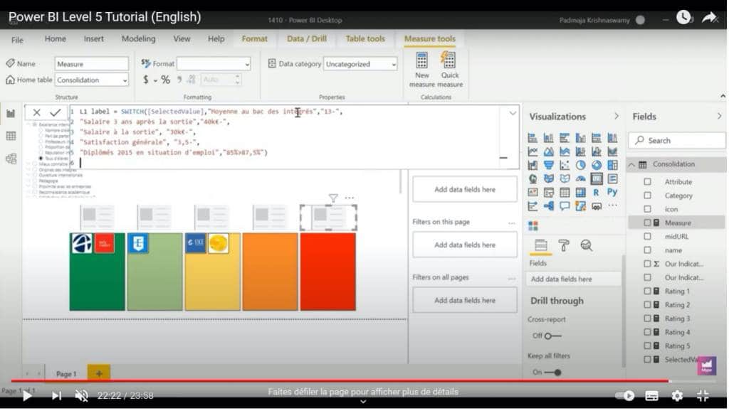Select the clustered column chart visual

click(x=581, y=138)
